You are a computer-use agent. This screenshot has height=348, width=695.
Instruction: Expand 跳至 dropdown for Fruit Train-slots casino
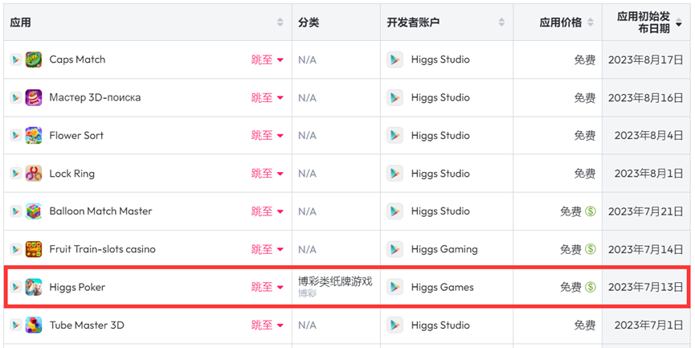[268, 250]
